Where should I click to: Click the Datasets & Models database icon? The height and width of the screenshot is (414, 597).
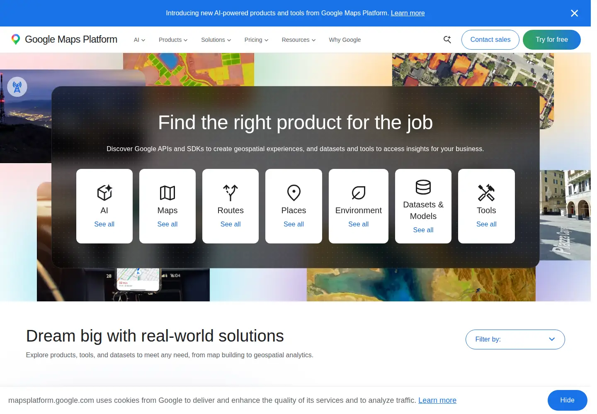coord(423,187)
